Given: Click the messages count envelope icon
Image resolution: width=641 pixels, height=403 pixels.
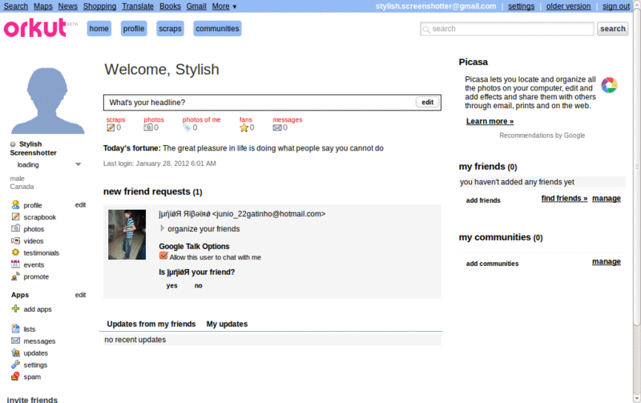Looking at the screenshot, I should [x=277, y=127].
